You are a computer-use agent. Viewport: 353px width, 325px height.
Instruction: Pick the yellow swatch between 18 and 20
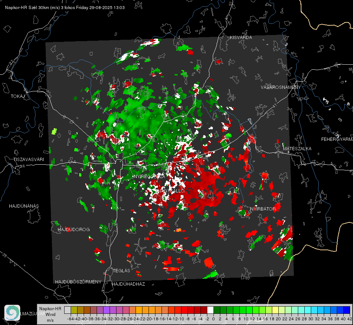tap(275, 310)
